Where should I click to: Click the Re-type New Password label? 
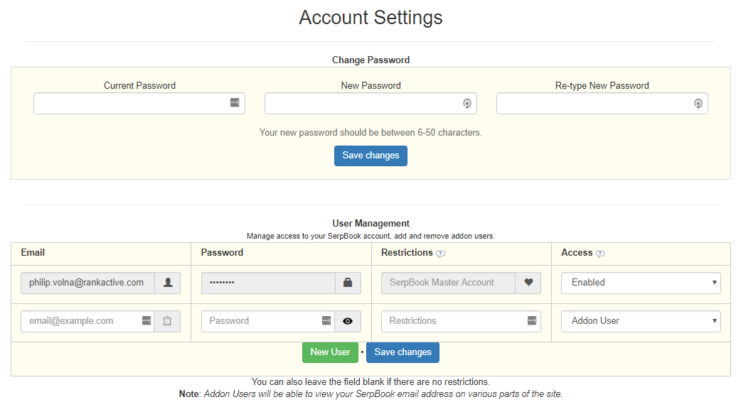pos(602,85)
